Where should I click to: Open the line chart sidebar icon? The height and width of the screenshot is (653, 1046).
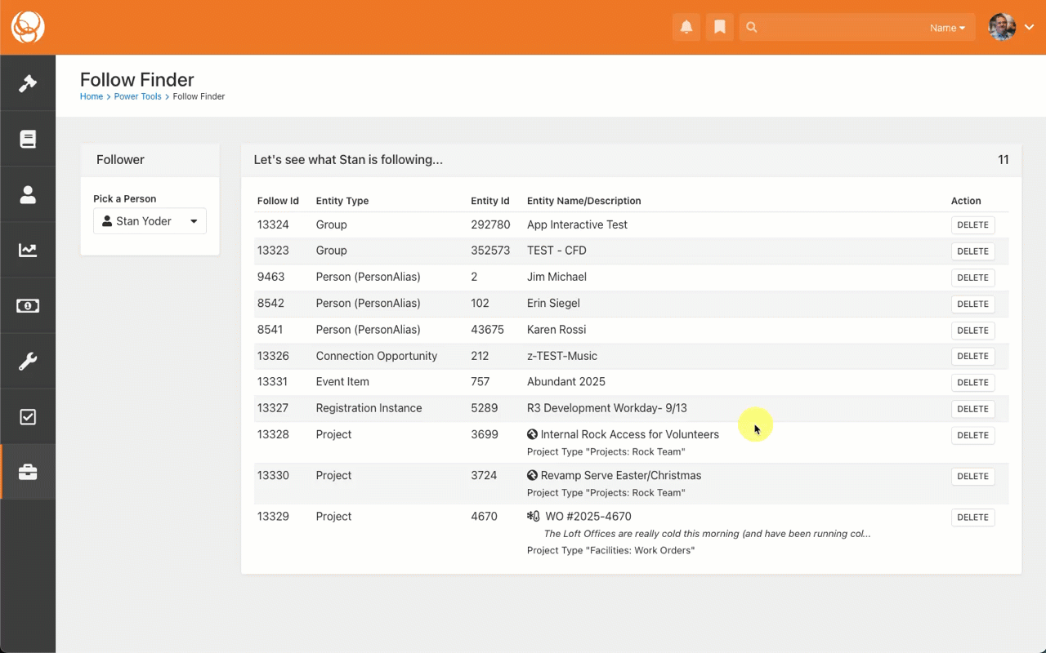click(x=28, y=250)
